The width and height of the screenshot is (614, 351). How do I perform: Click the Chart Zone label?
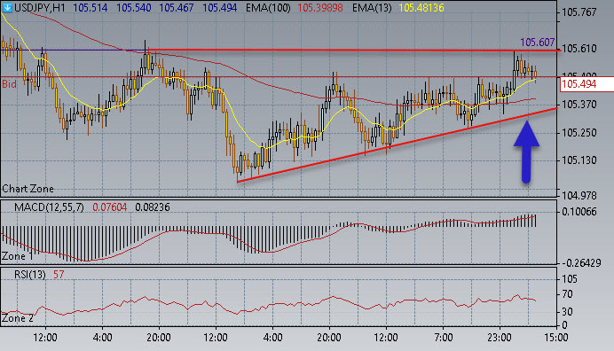28,189
